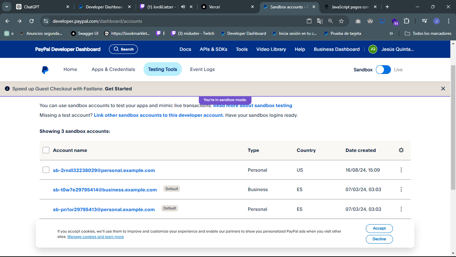This screenshot has height=257, width=456.
Task: Go forward to the next page
Action: [x=19, y=21]
